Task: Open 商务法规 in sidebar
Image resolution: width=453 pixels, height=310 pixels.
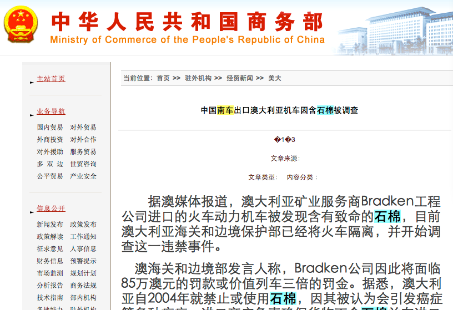Action: [83, 285]
